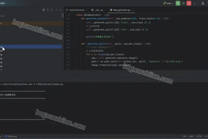Click the green Rerun main icon
The image size is (208, 139).
pyautogui.click(x=178, y=3)
